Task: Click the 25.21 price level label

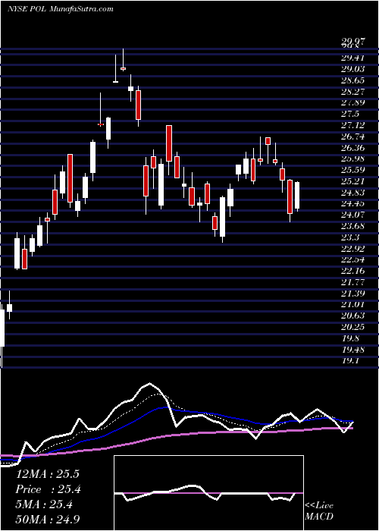Action: click(x=352, y=181)
